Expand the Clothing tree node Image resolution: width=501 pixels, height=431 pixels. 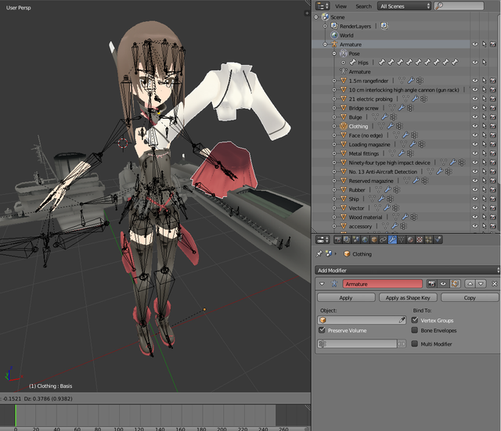[x=334, y=126]
